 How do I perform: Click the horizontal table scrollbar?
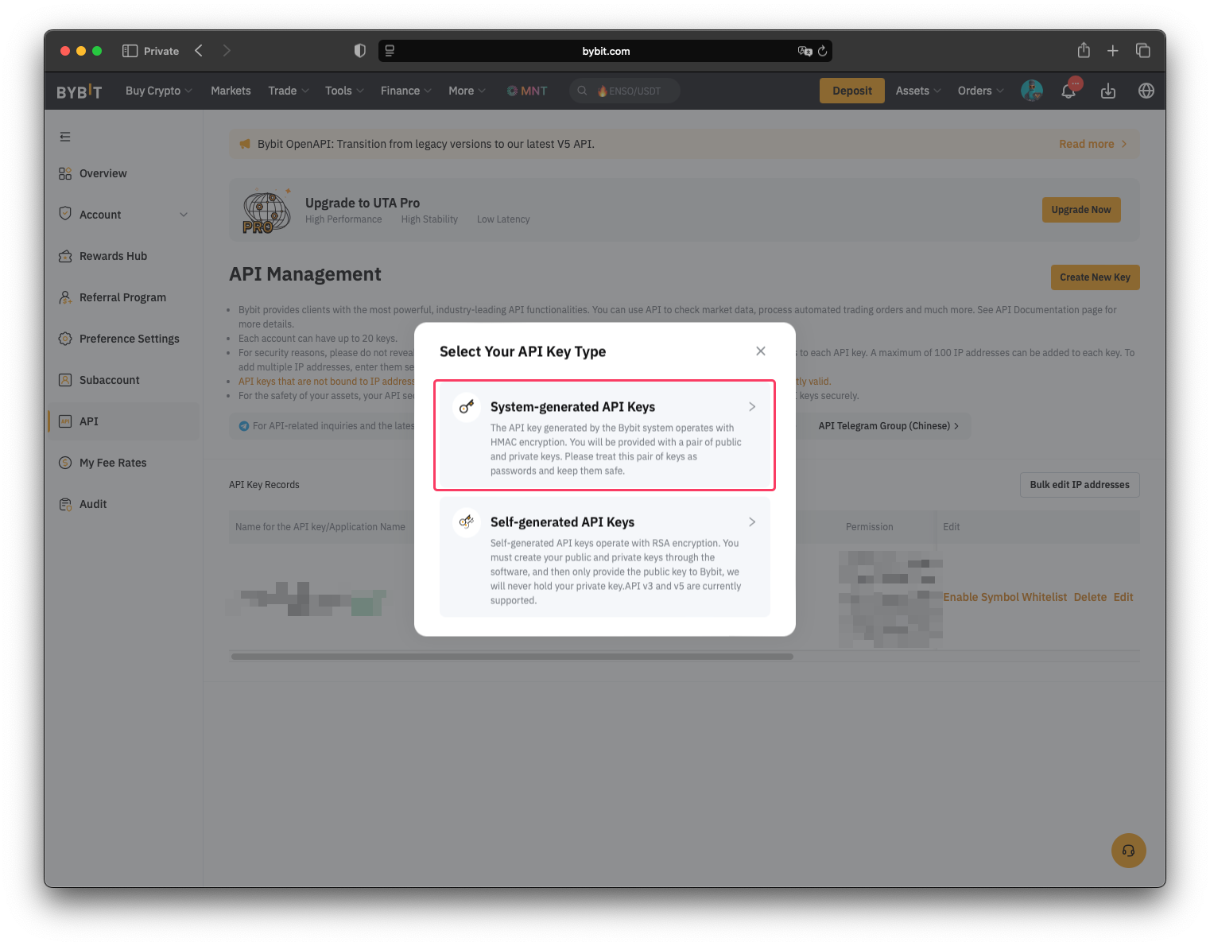point(512,657)
